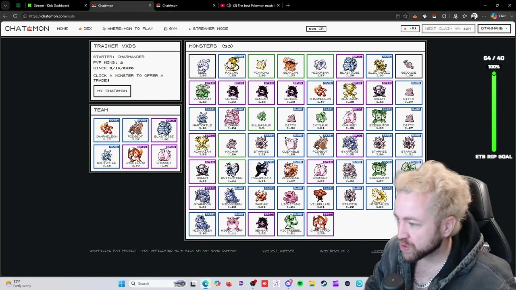Click the Venusaur L32 epic card
Screen dimensions: 516x290
(x=202, y=93)
